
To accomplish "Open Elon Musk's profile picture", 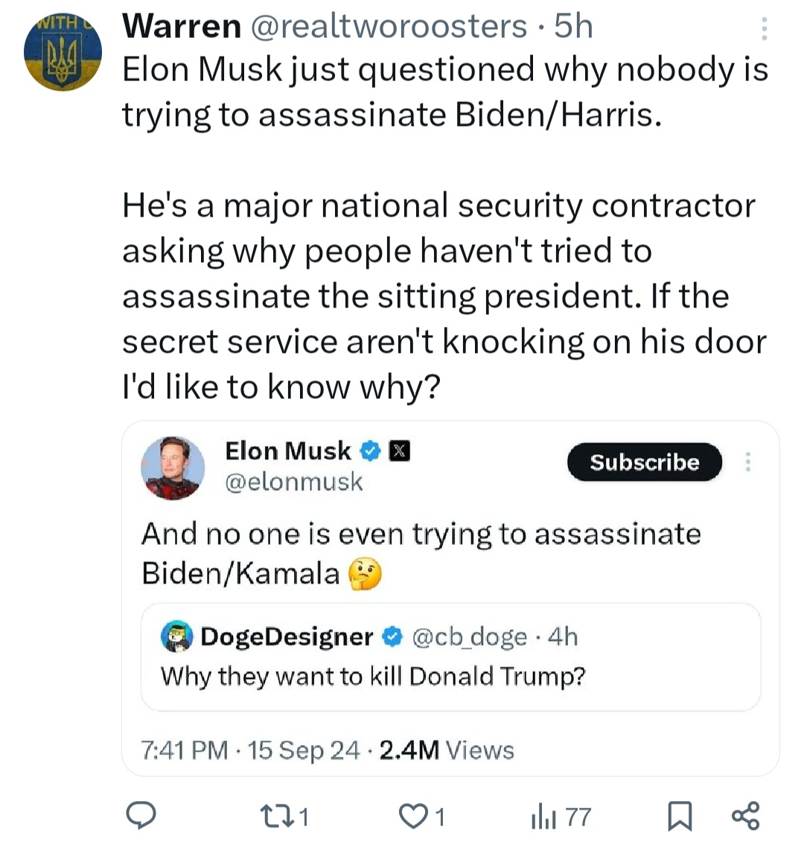I will click(173, 468).
